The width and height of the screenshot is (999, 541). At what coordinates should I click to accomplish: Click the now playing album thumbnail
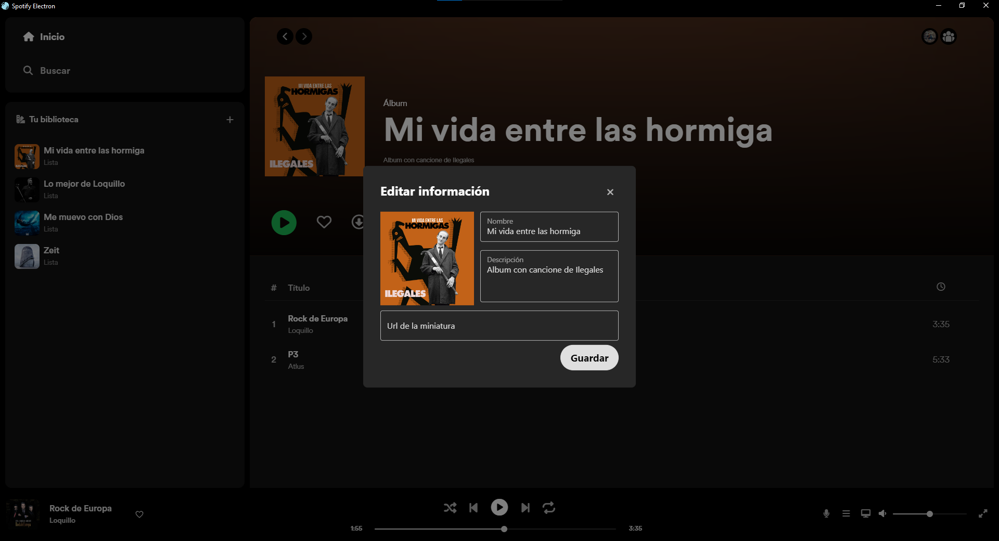[23, 514]
